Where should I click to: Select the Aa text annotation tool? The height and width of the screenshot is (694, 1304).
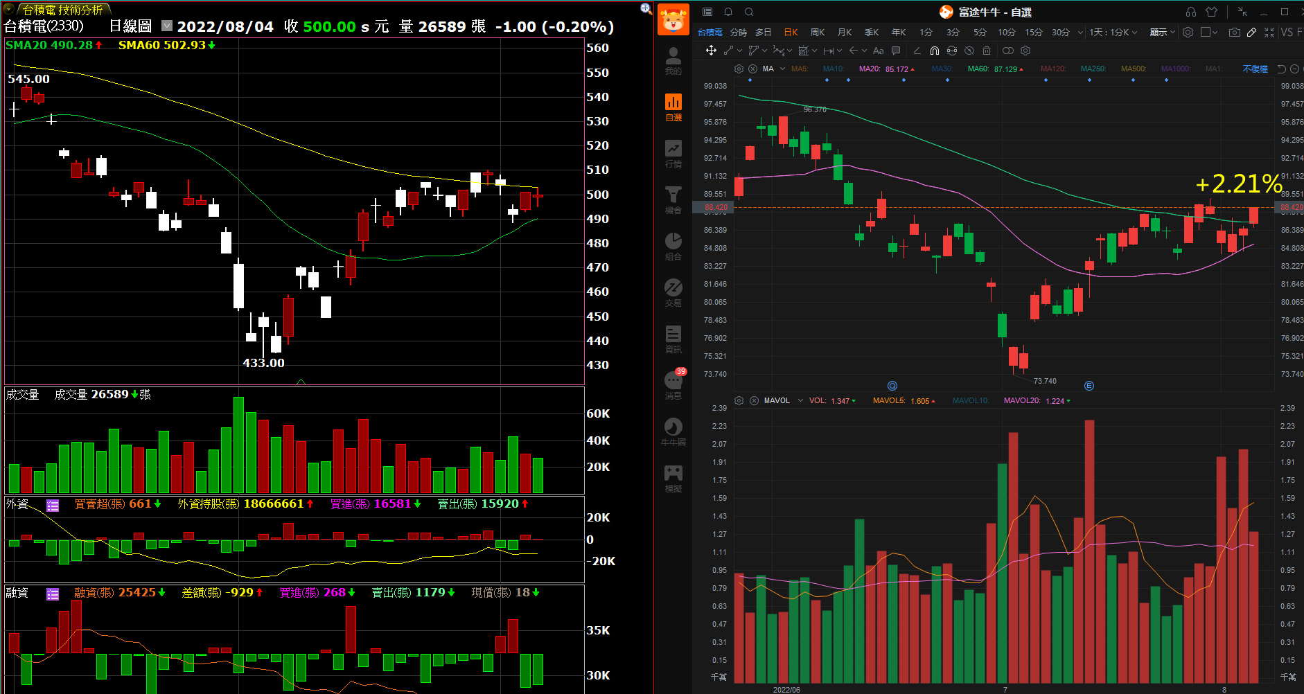(x=879, y=51)
